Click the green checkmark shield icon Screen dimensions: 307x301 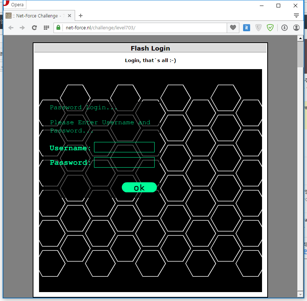click(x=270, y=28)
